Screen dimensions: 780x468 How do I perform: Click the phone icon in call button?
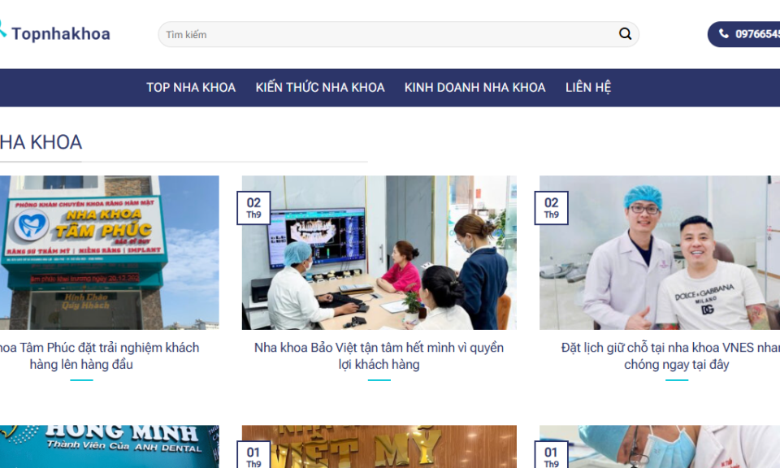click(724, 33)
